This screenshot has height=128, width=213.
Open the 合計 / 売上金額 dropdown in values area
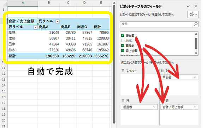click(x=195, y=107)
